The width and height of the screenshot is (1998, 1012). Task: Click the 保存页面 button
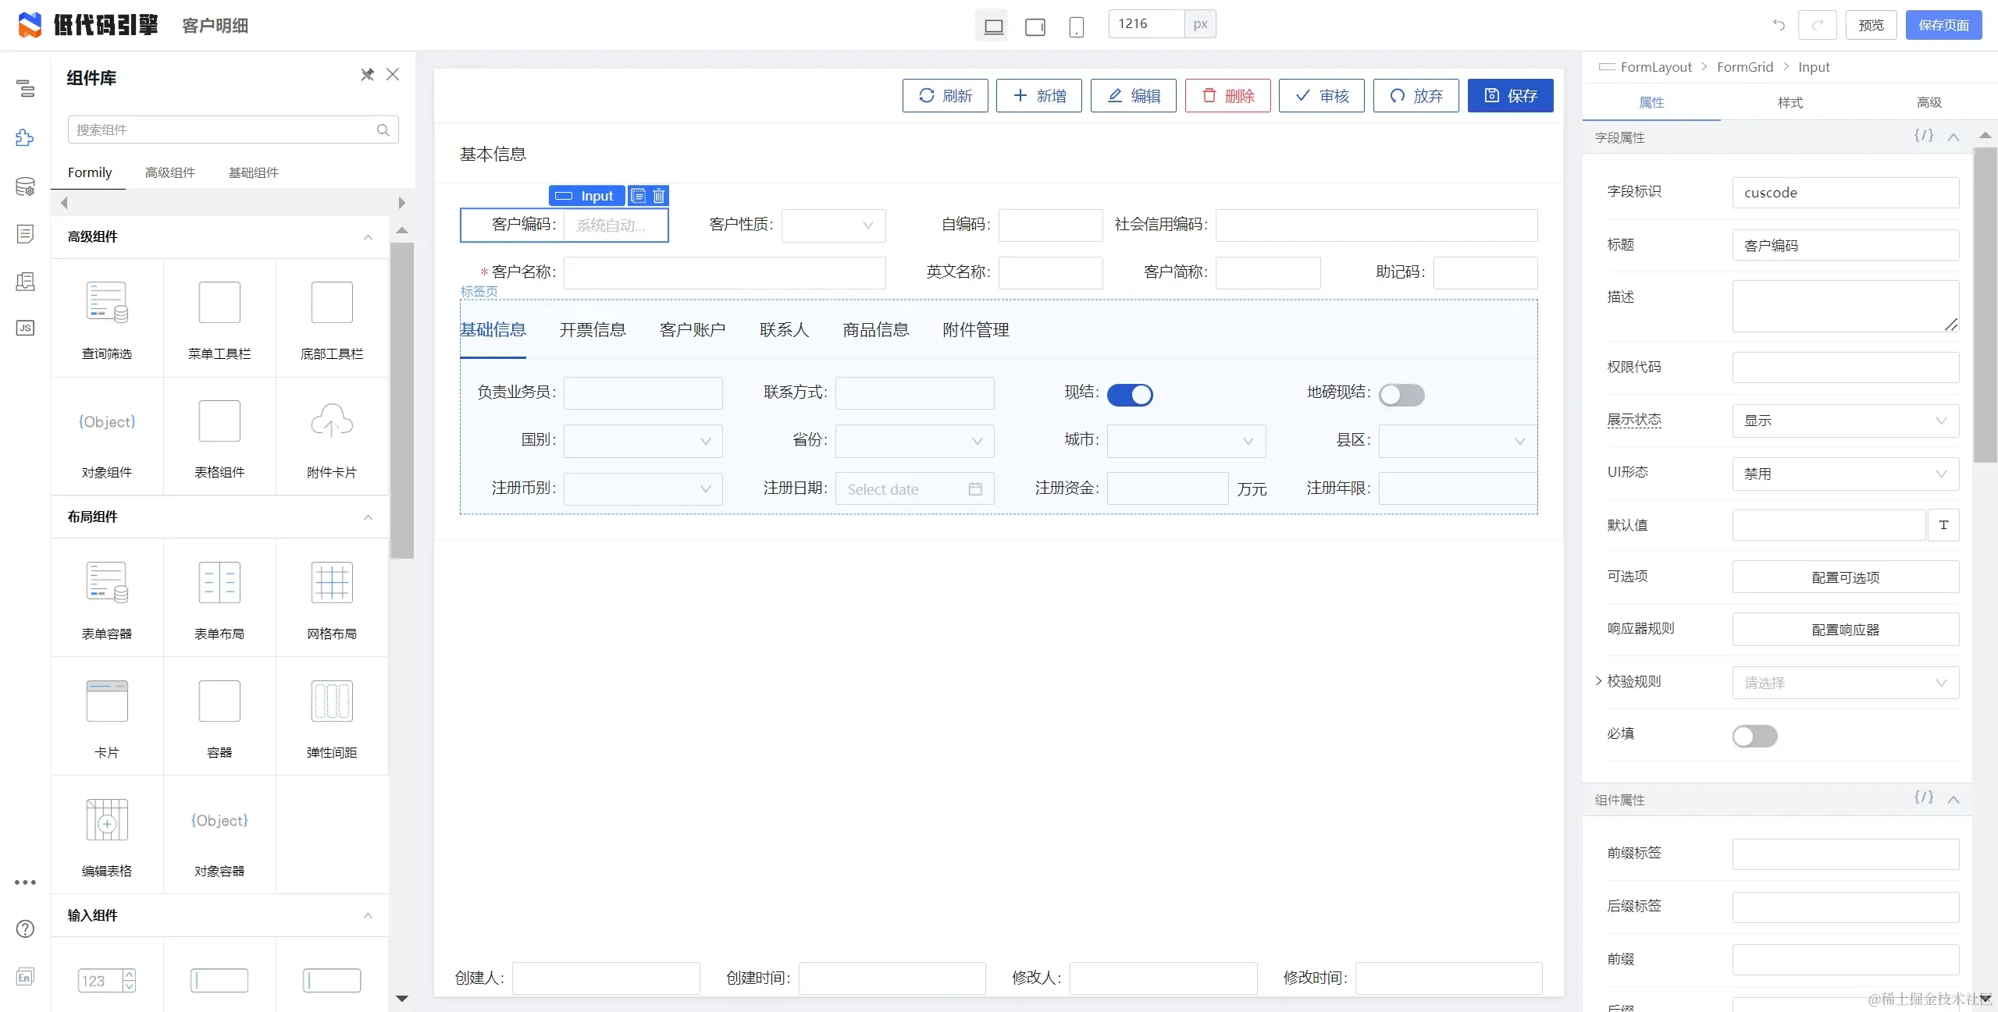tap(1943, 25)
